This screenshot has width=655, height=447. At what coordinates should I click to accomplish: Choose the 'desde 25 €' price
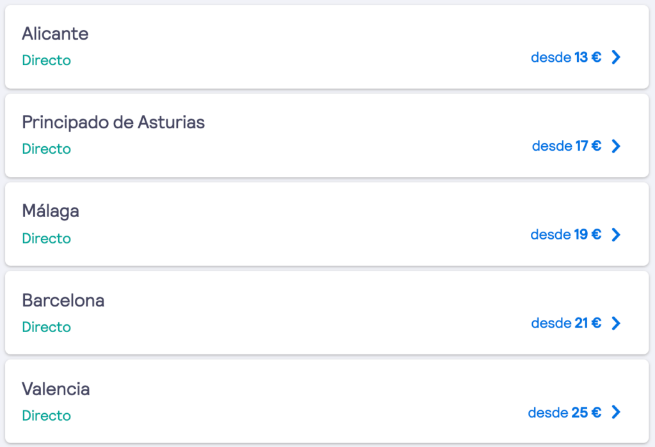click(x=564, y=413)
